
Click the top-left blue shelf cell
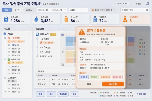(69, 39)
